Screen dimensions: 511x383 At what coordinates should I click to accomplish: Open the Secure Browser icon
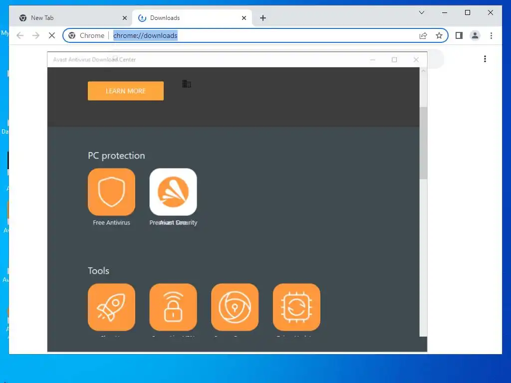[235, 307]
